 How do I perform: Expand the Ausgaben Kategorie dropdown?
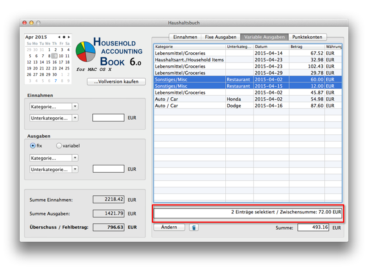click(54, 158)
